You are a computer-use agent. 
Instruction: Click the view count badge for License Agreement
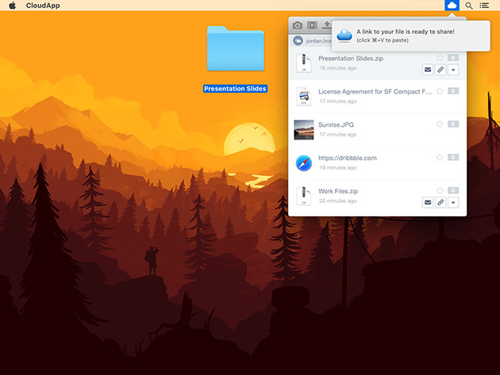[453, 91]
